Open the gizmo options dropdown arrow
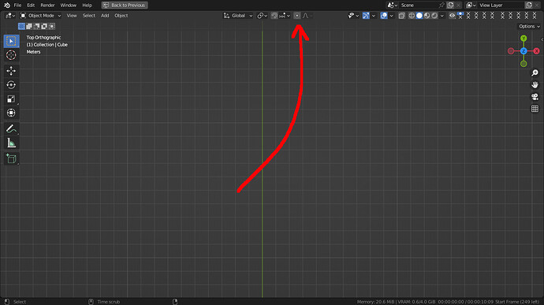 [374, 16]
